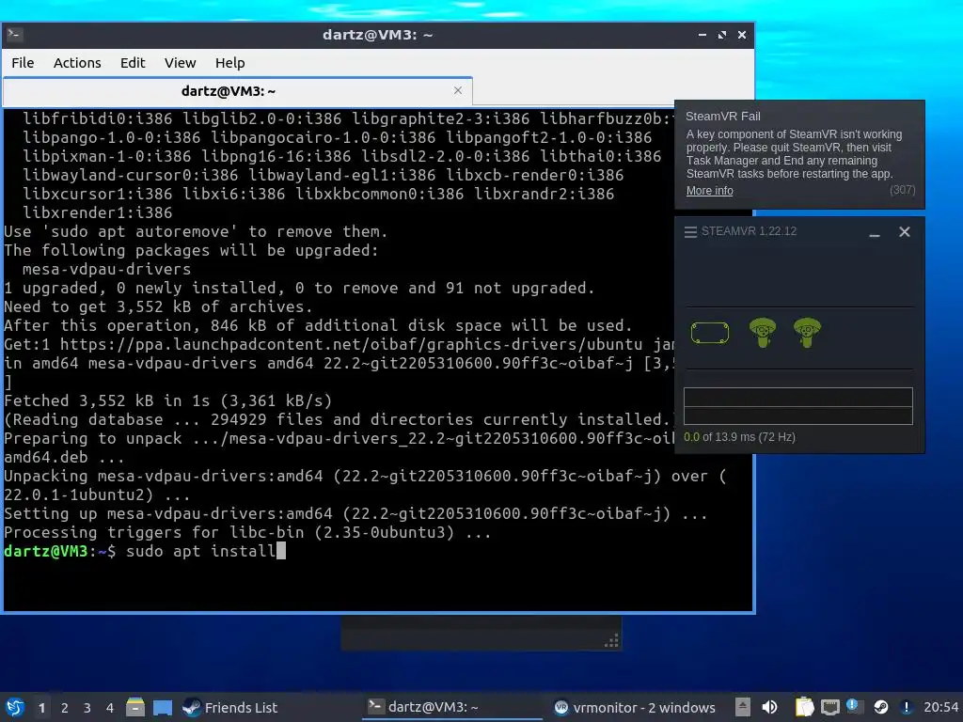Minimize the terminal window
The image size is (963, 722).
[702, 35]
